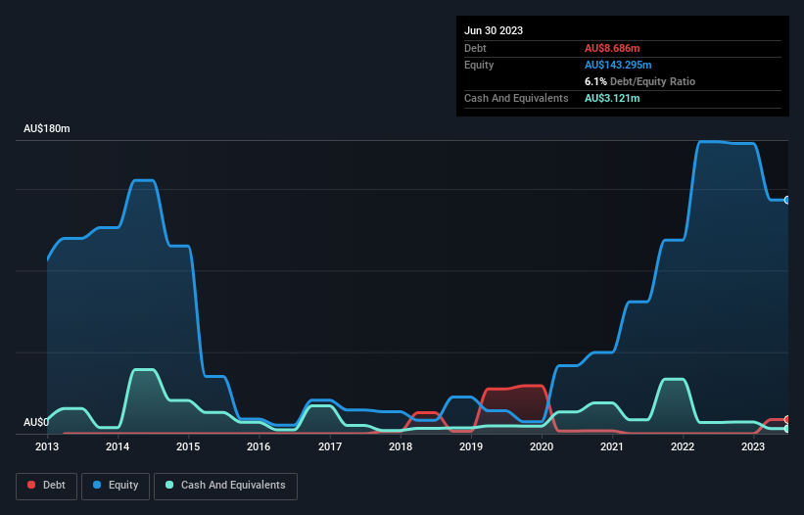Click the 2016 x-axis label
This screenshot has width=804, height=515.
click(259, 446)
